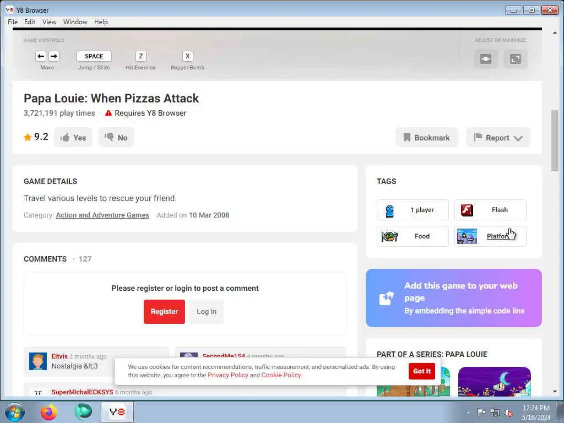Viewport: 564px width, 423px height.
Task: Show hidden tray icons arrow
Action: [x=468, y=413]
